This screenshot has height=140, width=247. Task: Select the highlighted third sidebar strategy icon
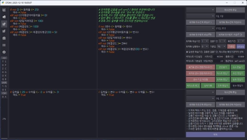pos(4,24)
